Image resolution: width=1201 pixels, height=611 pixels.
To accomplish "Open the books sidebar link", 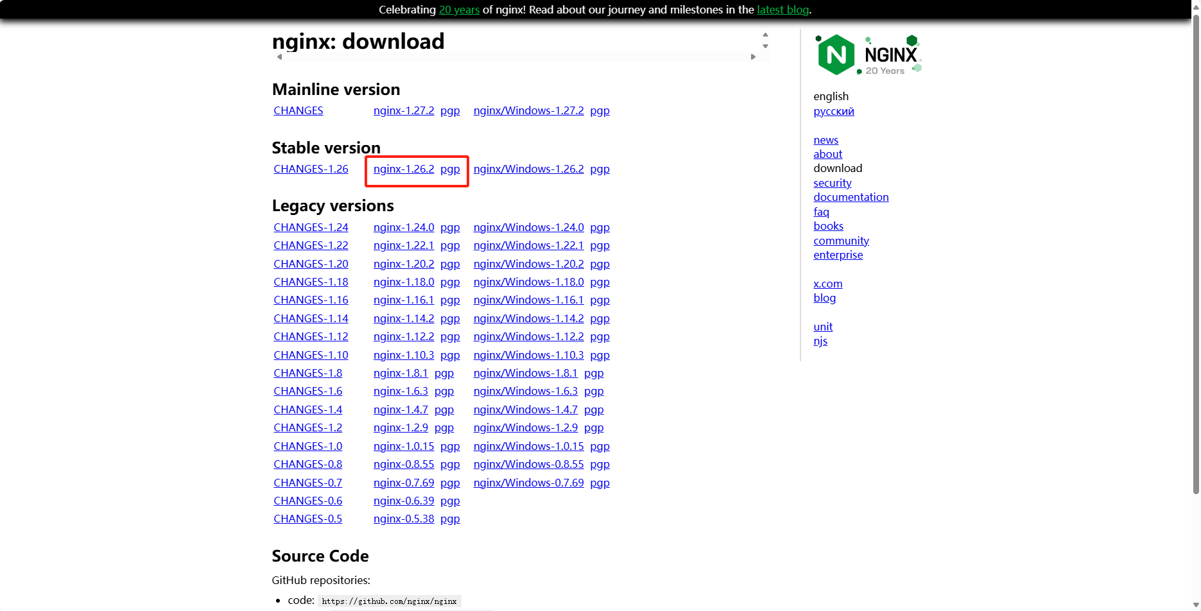I will click(828, 226).
